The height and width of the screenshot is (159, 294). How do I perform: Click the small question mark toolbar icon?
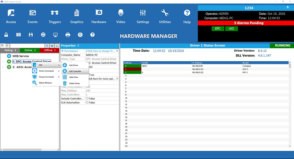coord(92,35)
